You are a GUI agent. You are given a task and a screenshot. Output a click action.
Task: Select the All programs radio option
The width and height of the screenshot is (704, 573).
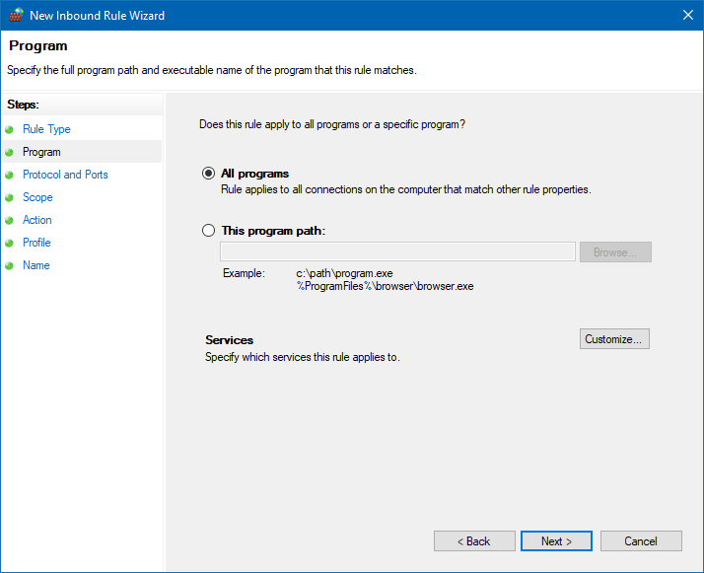click(x=208, y=174)
